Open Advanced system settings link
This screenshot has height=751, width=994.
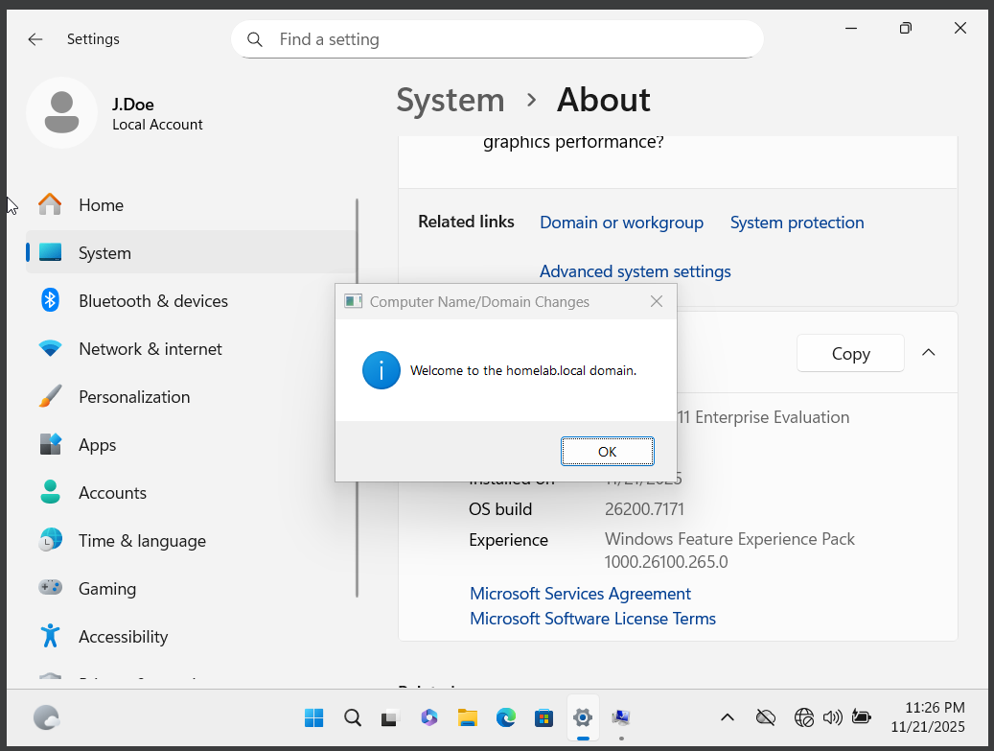(x=635, y=271)
